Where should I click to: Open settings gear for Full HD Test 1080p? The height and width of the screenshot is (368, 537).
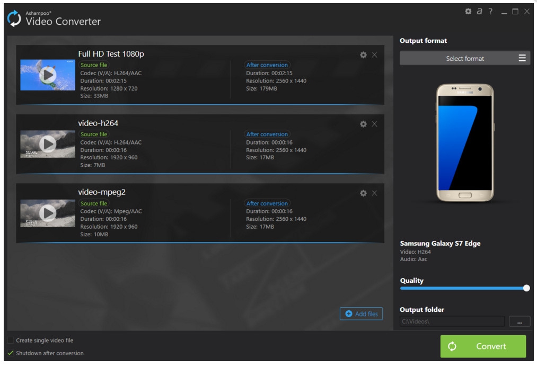(363, 55)
